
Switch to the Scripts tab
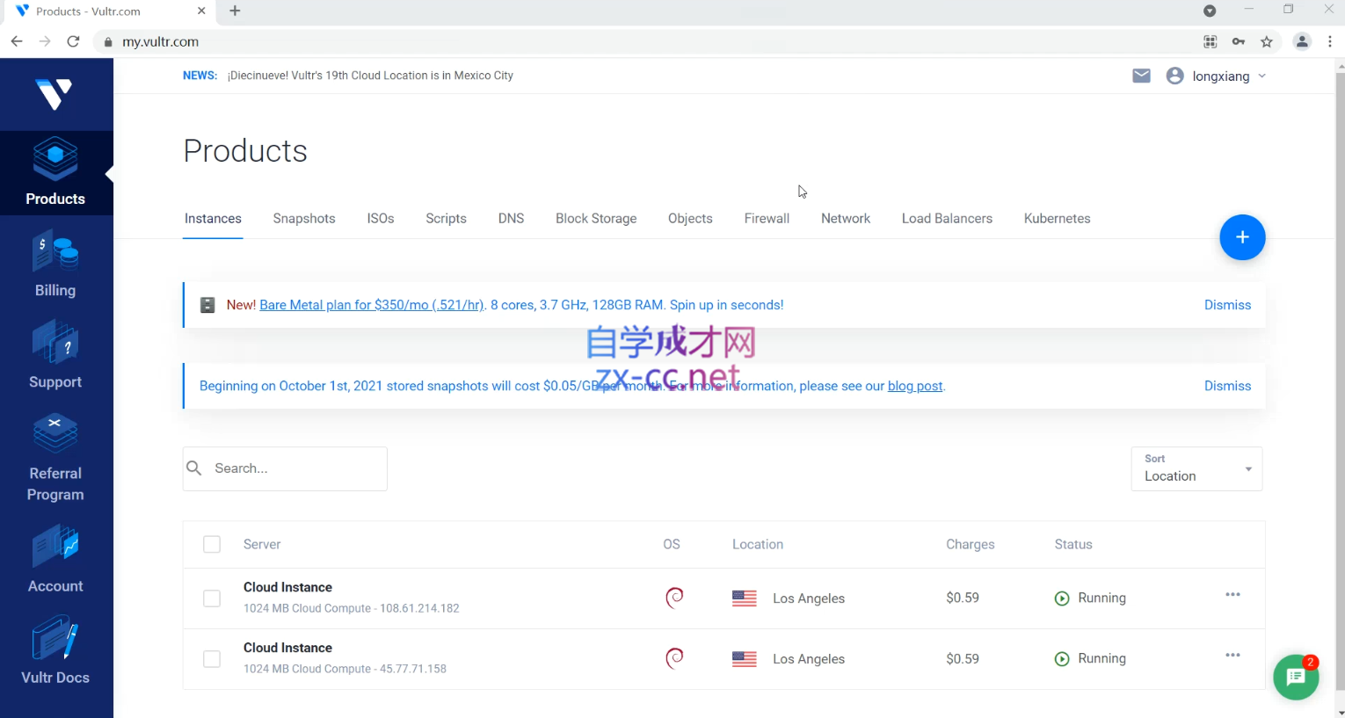point(446,219)
